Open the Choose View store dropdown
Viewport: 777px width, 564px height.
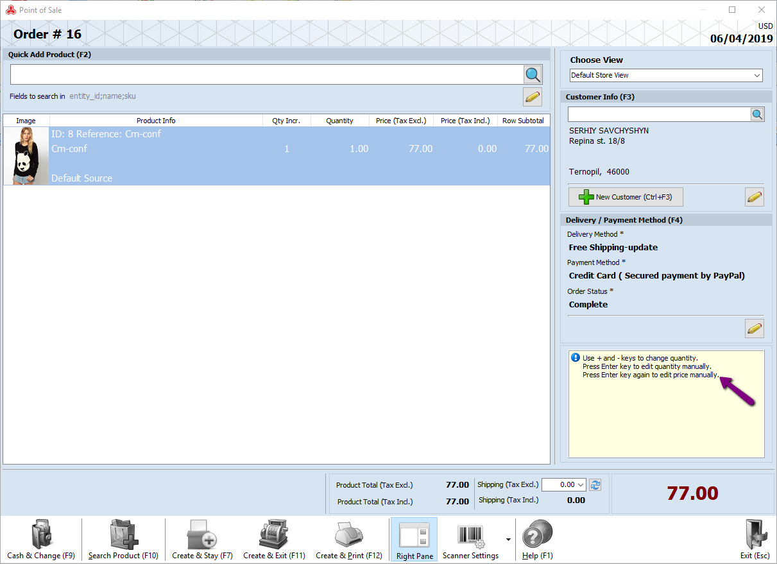point(665,76)
